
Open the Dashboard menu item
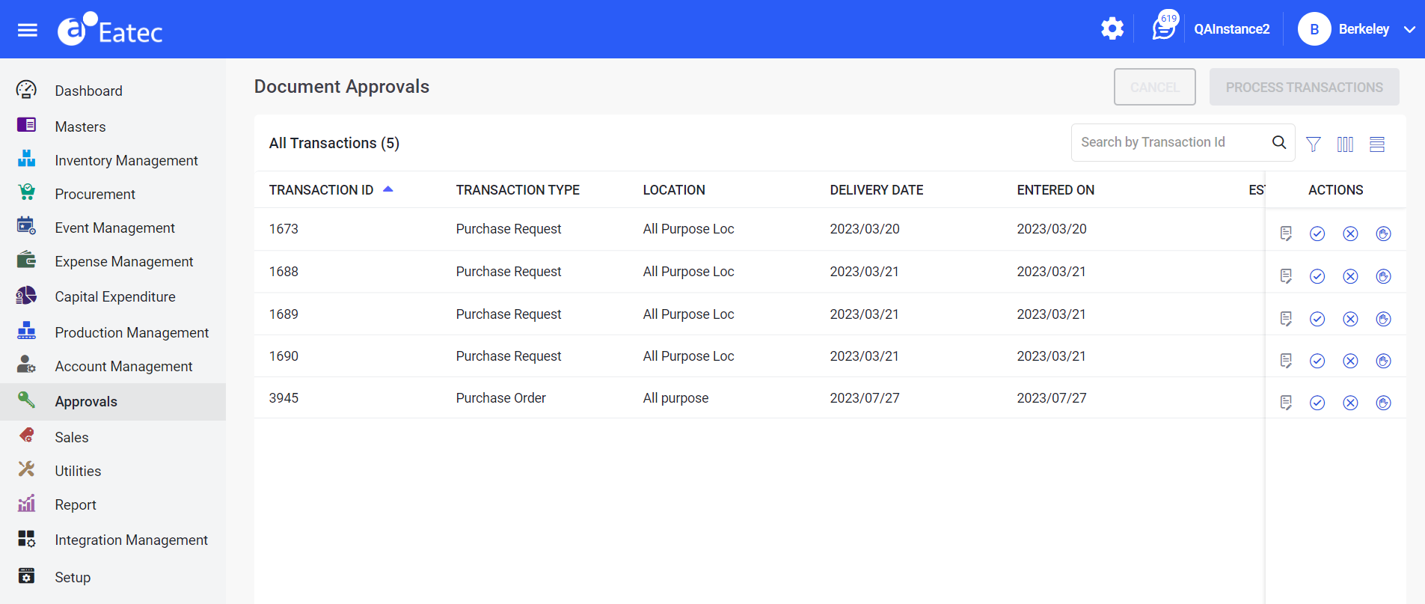[88, 91]
